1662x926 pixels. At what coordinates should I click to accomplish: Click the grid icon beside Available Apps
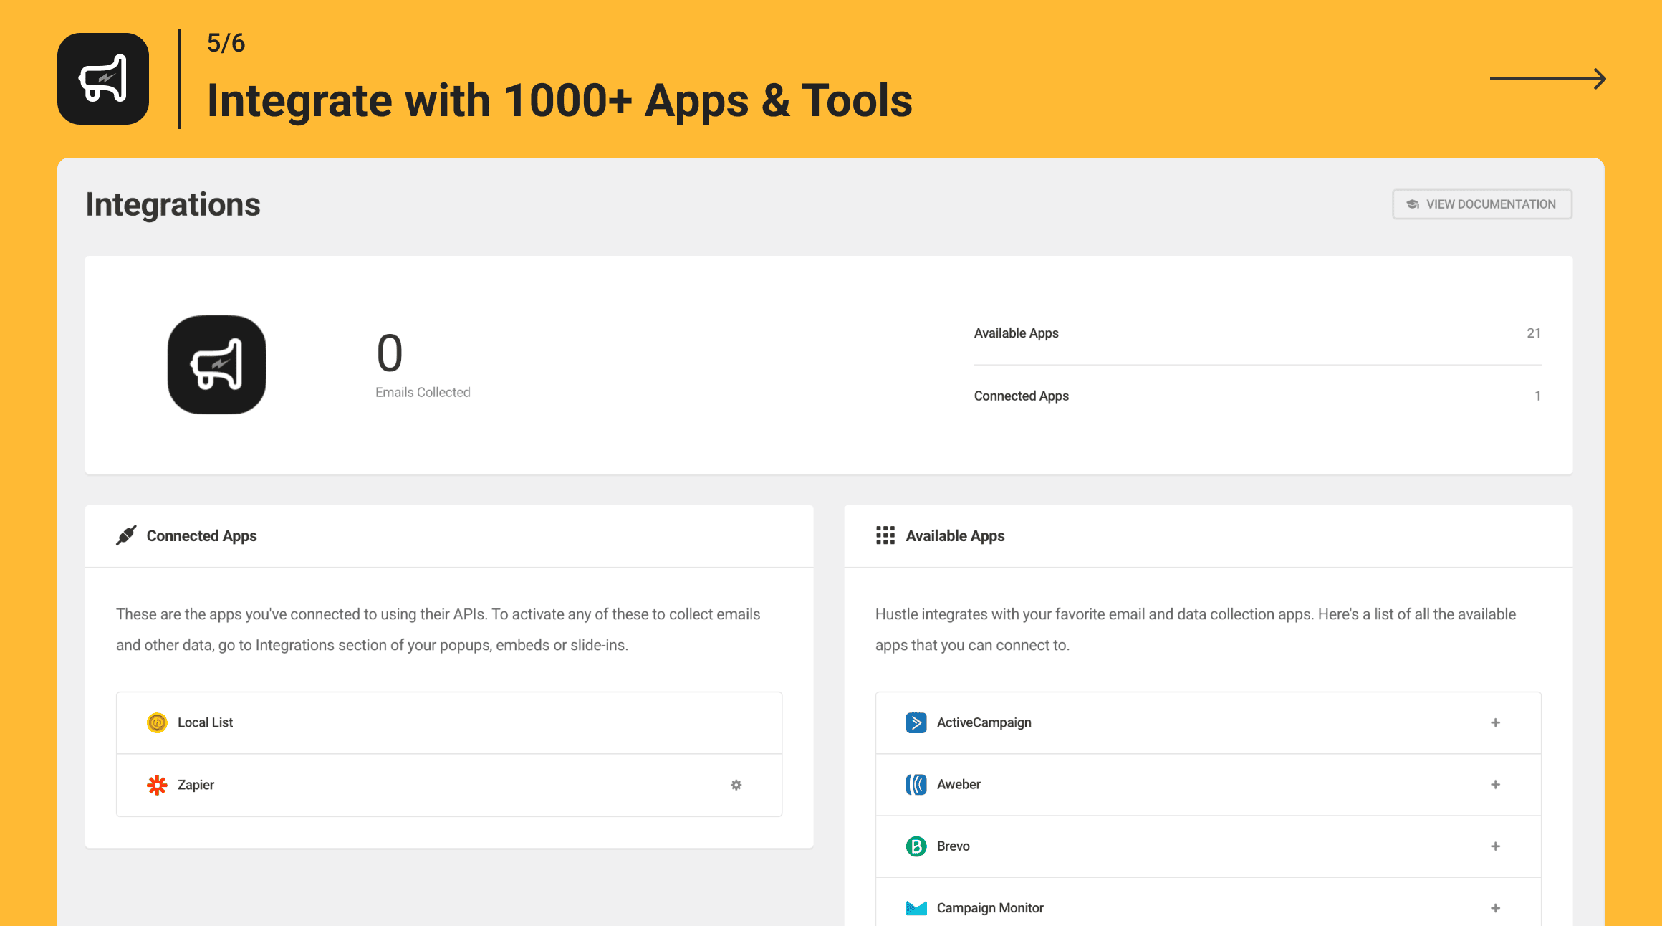pyautogui.click(x=885, y=535)
